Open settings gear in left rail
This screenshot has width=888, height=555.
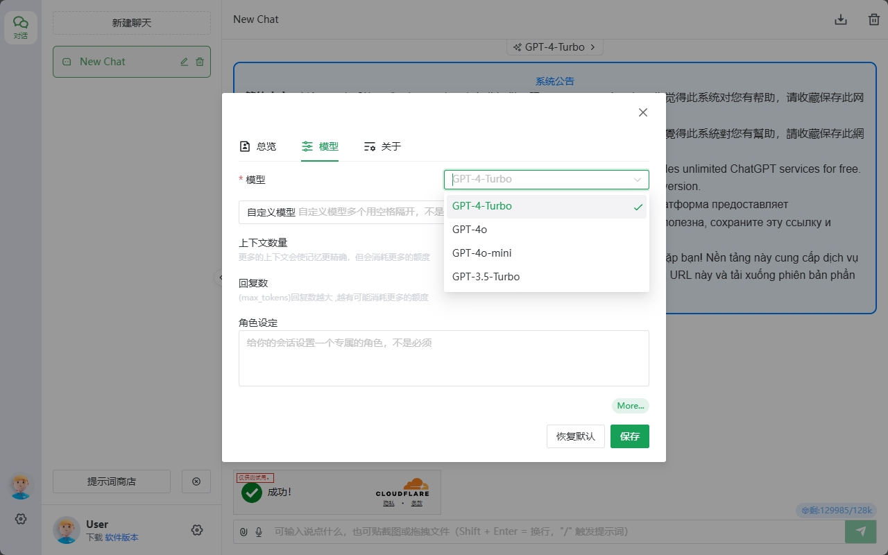(x=21, y=519)
